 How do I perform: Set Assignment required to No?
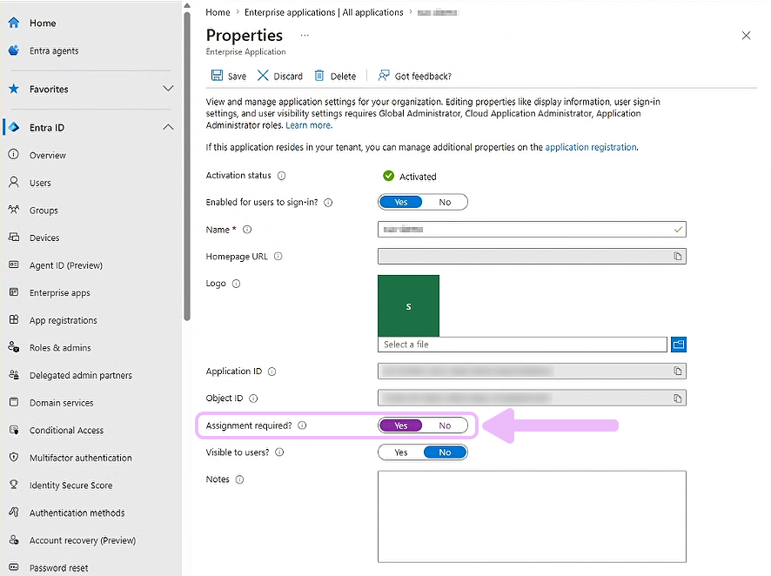pos(445,425)
